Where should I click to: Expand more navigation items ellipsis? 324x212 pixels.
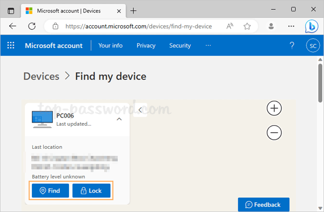208,45
